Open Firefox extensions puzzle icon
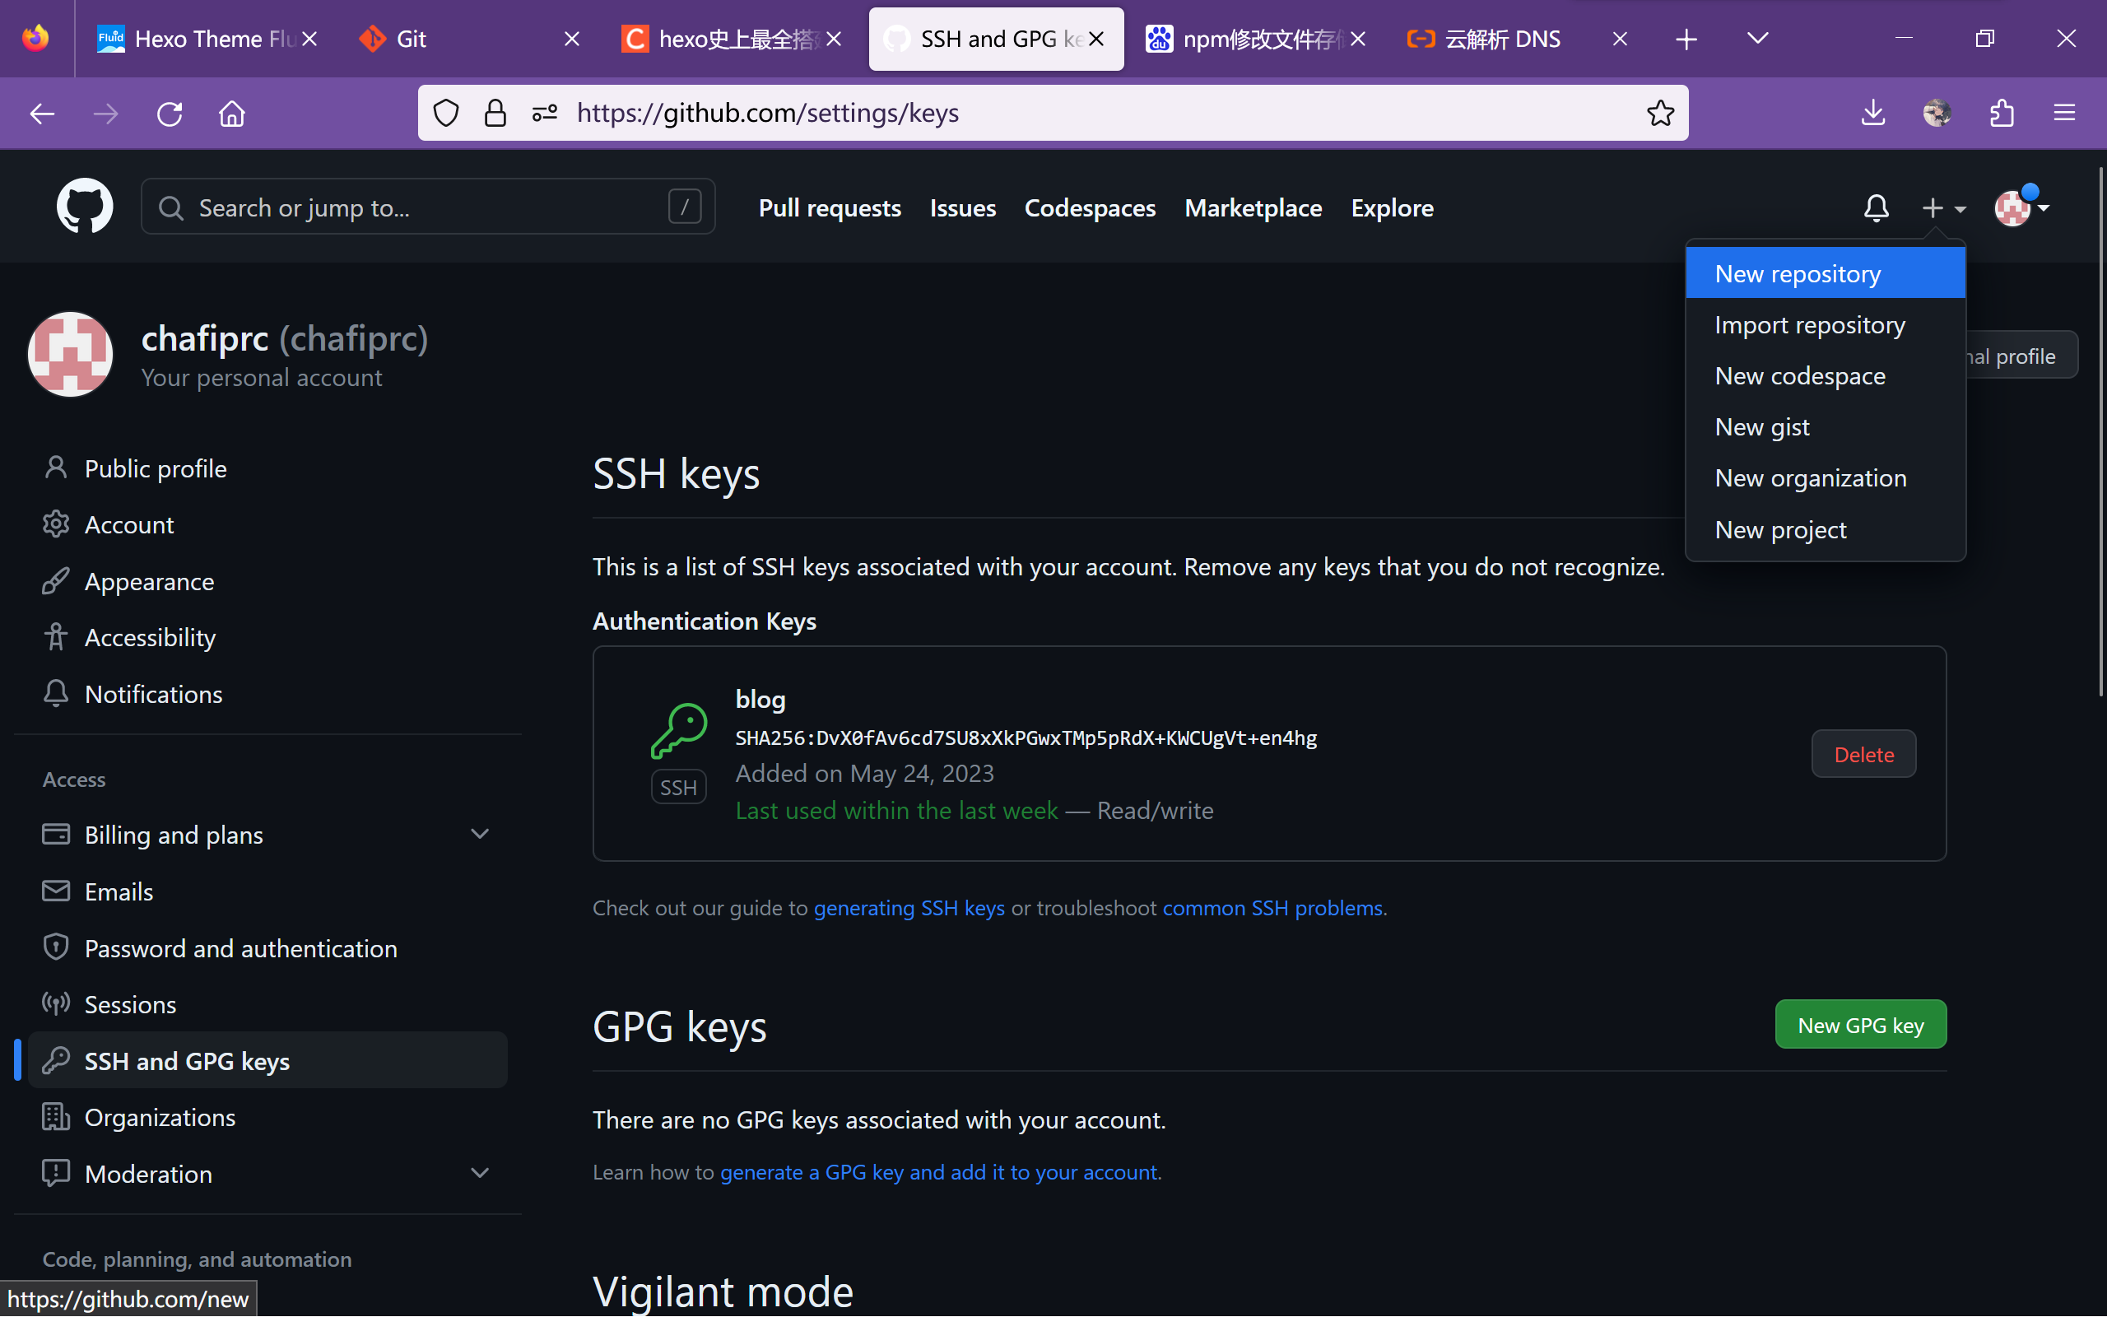This screenshot has width=2107, height=1317. 2002,114
